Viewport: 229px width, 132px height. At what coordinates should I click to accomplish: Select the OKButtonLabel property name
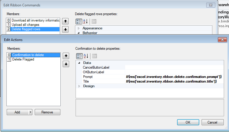93,72
